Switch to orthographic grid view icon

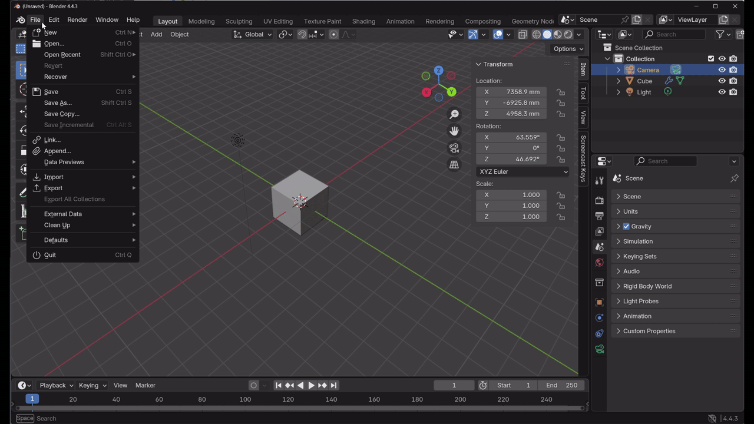click(454, 165)
